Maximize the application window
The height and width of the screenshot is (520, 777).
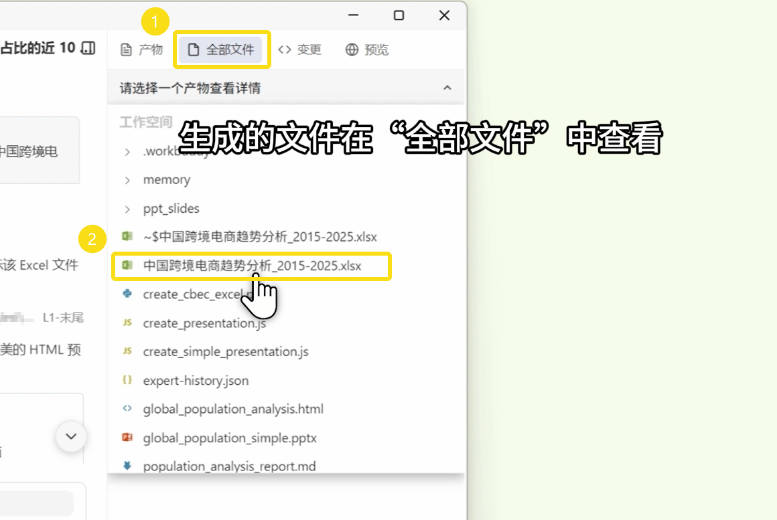tap(399, 15)
